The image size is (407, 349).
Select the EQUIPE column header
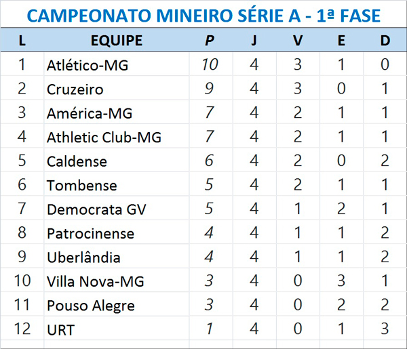117,41
